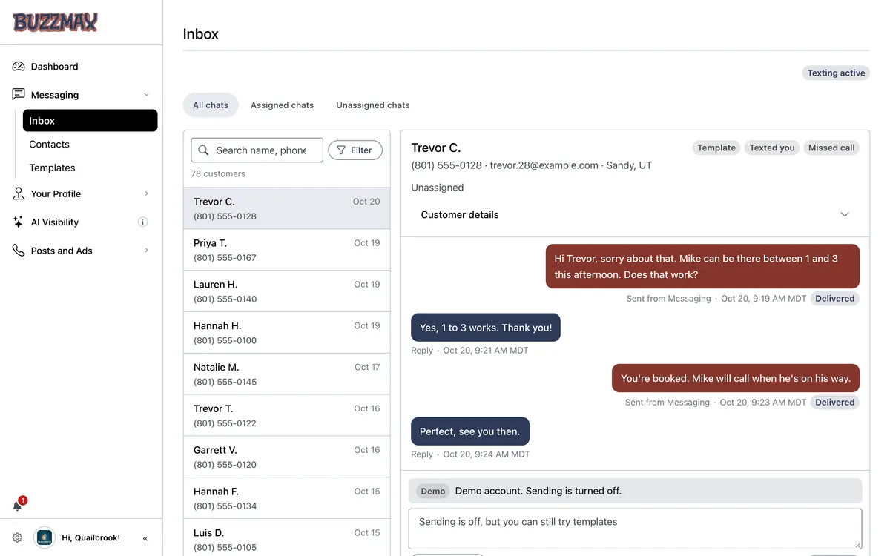
Task: Click the AI Visibility sparkle icon
Action: click(19, 222)
